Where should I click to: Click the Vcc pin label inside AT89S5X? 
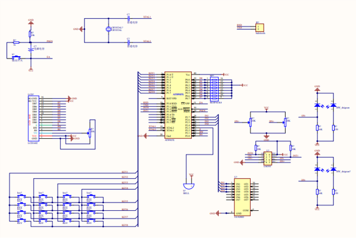188,74
